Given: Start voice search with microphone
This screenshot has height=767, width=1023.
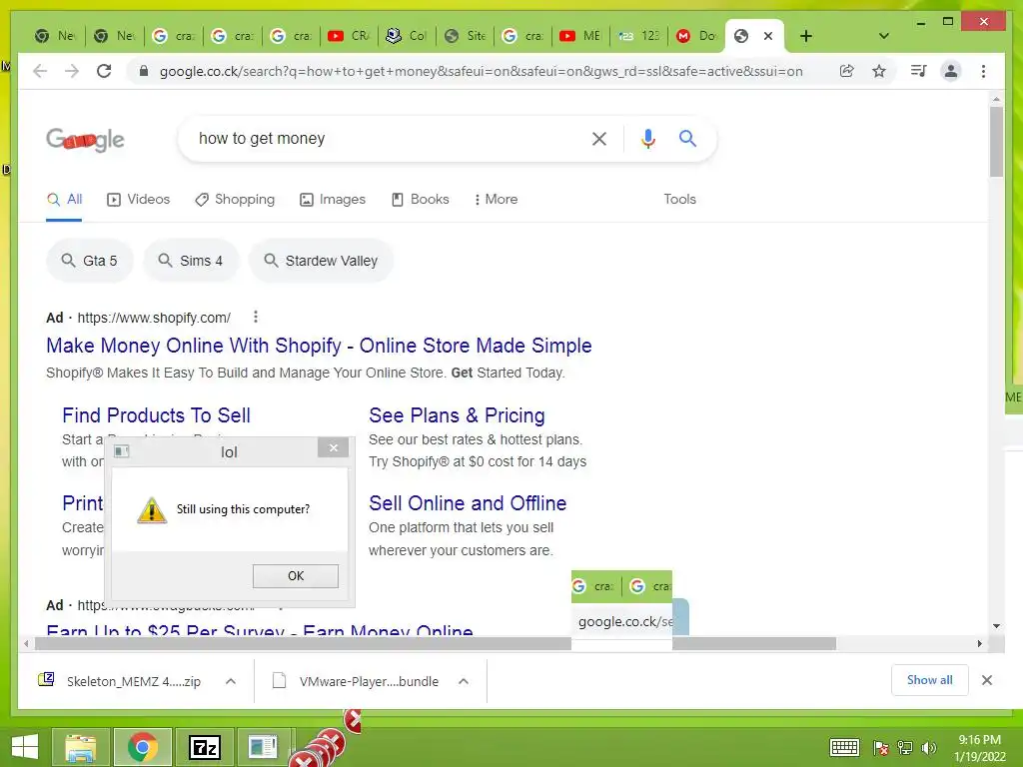Looking at the screenshot, I should [x=647, y=138].
